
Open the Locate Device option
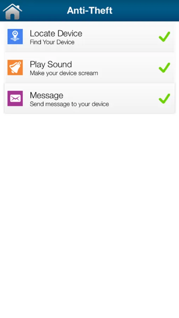[x=89, y=37]
